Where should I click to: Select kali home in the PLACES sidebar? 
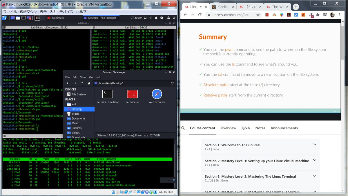click(79, 104)
